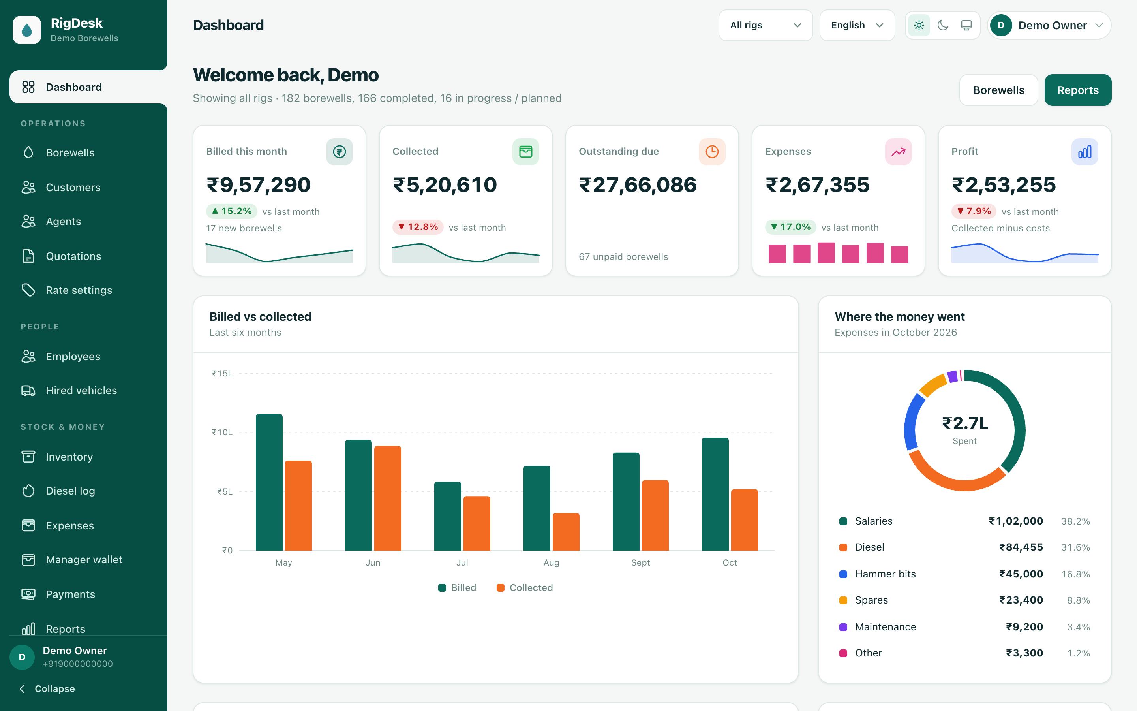Click the RigDesk water drop logo
1137x711 pixels.
27,30
